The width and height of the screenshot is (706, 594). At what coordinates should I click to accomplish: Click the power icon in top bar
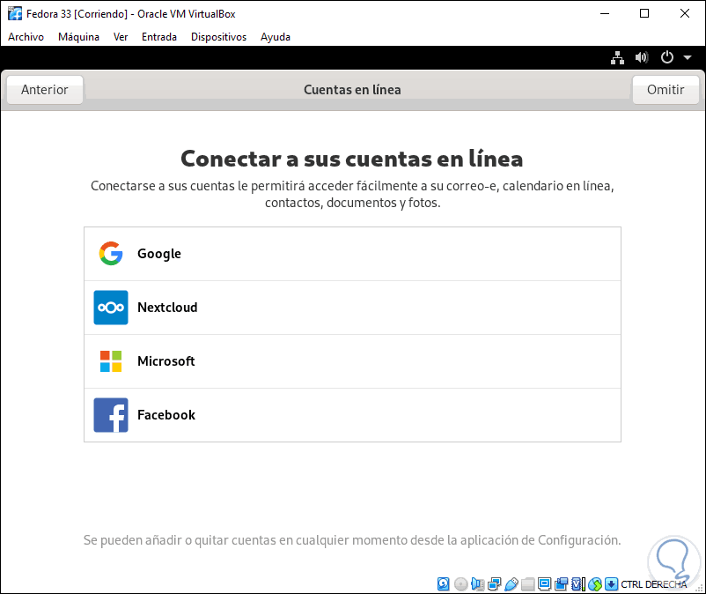tap(667, 57)
